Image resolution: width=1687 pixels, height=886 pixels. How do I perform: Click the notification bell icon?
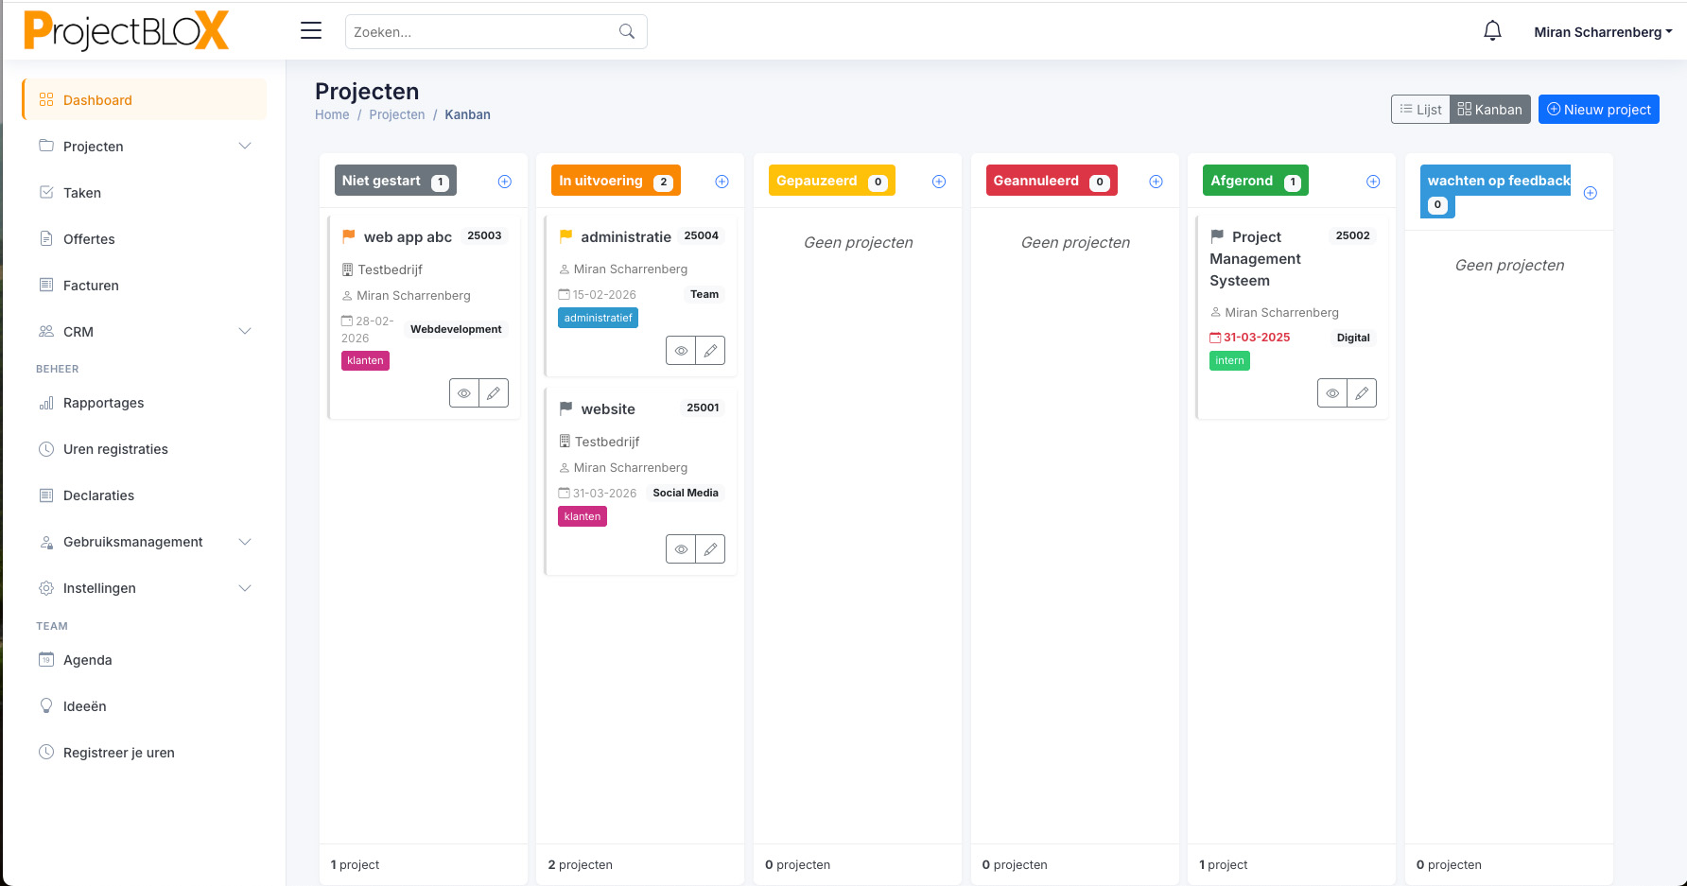pyautogui.click(x=1492, y=31)
